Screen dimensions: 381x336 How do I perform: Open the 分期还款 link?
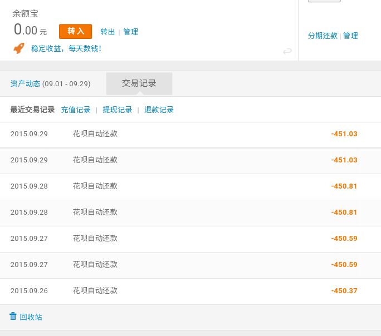pyautogui.click(x=323, y=36)
